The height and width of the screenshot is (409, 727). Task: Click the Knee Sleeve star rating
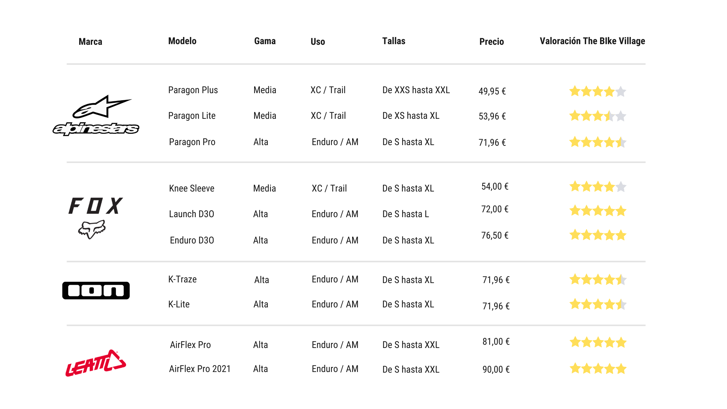pyautogui.click(x=598, y=187)
